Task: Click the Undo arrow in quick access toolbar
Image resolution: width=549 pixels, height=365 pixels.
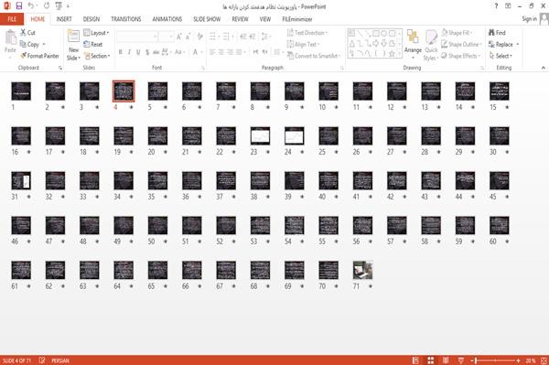Action: pos(31,5)
